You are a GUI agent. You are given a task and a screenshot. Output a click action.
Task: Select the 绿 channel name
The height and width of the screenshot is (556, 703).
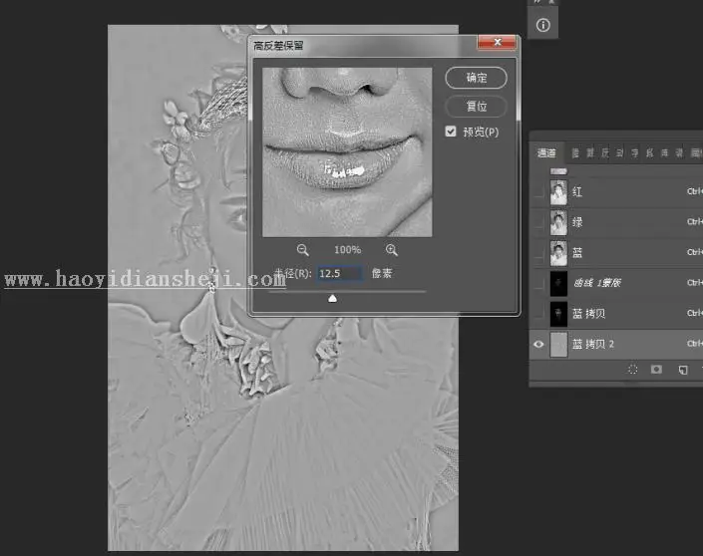click(x=577, y=222)
